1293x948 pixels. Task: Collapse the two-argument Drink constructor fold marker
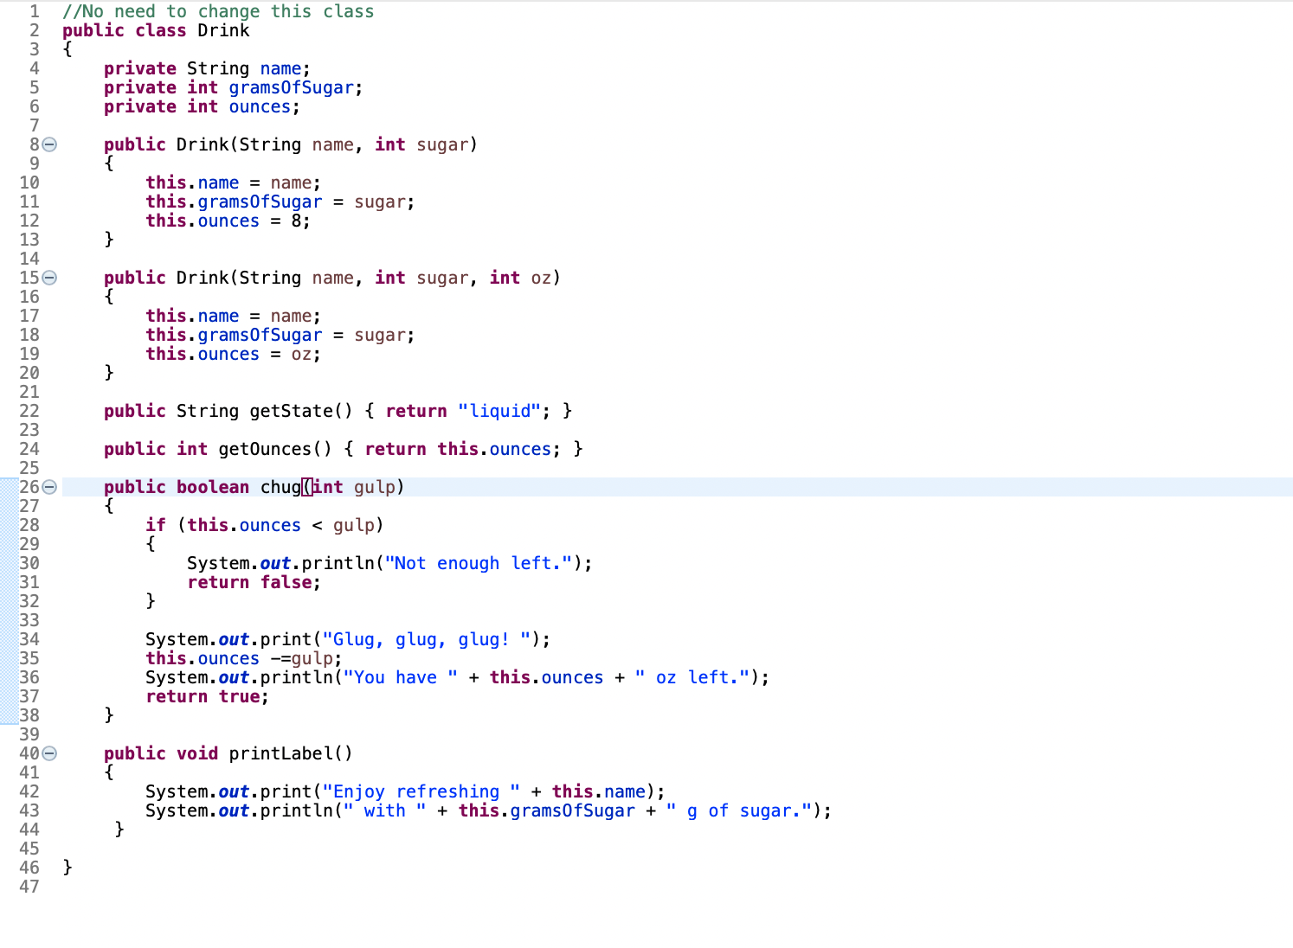tap(49, 278)
